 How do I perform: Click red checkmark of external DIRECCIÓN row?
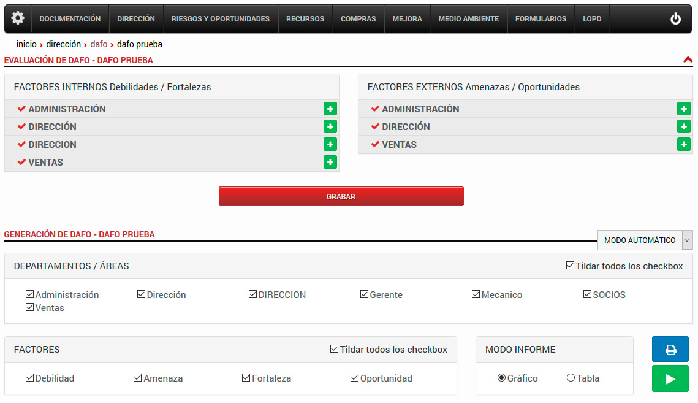(375, 126)
